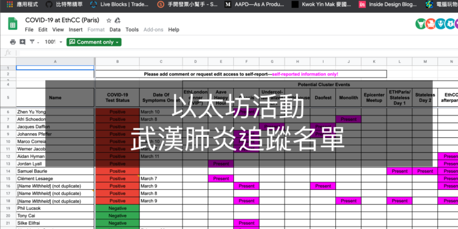
Task: Click the self-report notice banner in row 2
Action: coord(241,74)
